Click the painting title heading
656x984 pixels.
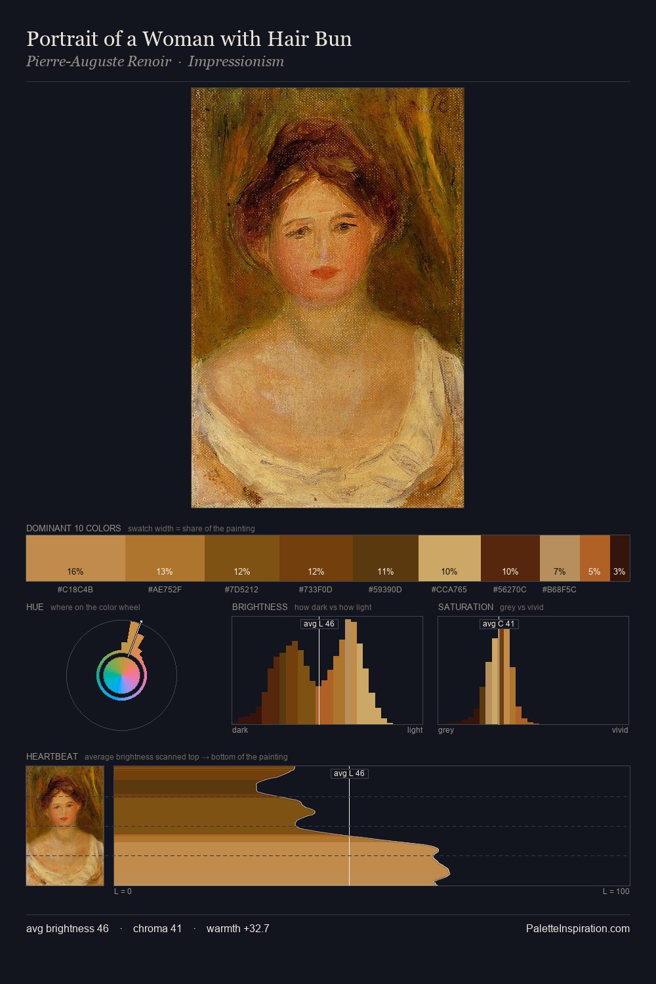pyautogui.click(x=189, y=39)
